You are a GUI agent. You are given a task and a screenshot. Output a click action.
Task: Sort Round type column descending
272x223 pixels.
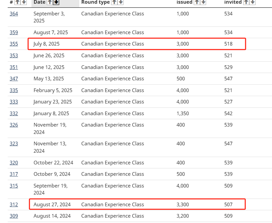120,2
